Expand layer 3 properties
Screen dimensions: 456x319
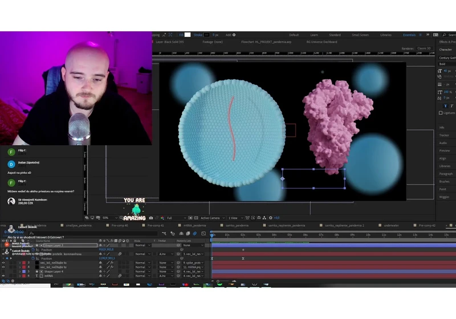(20, 263)
